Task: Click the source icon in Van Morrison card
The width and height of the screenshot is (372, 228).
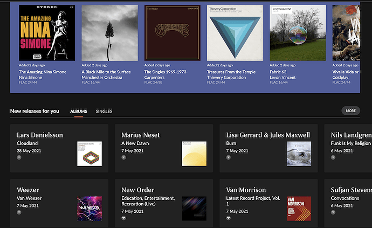Action: click(229, 218)
